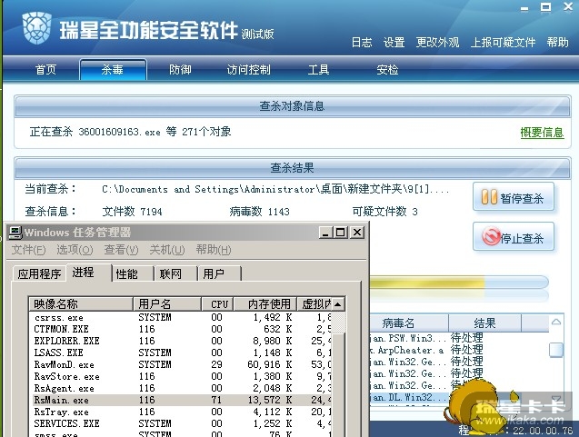Click 可疑文件数 3 suspicious count text
The width and height of the screenshot is (579, 437).
[384, 212]
